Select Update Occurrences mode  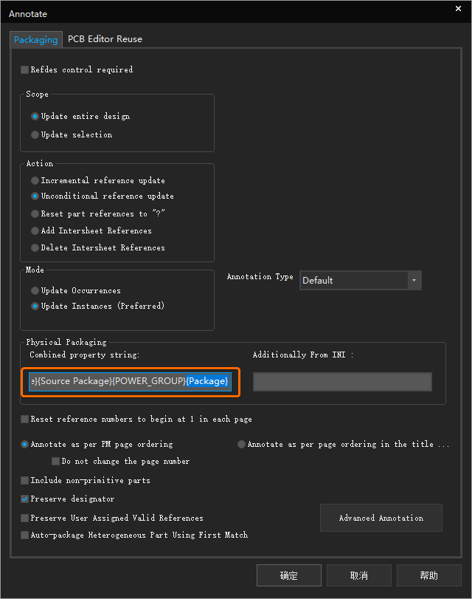pos(35,291)
